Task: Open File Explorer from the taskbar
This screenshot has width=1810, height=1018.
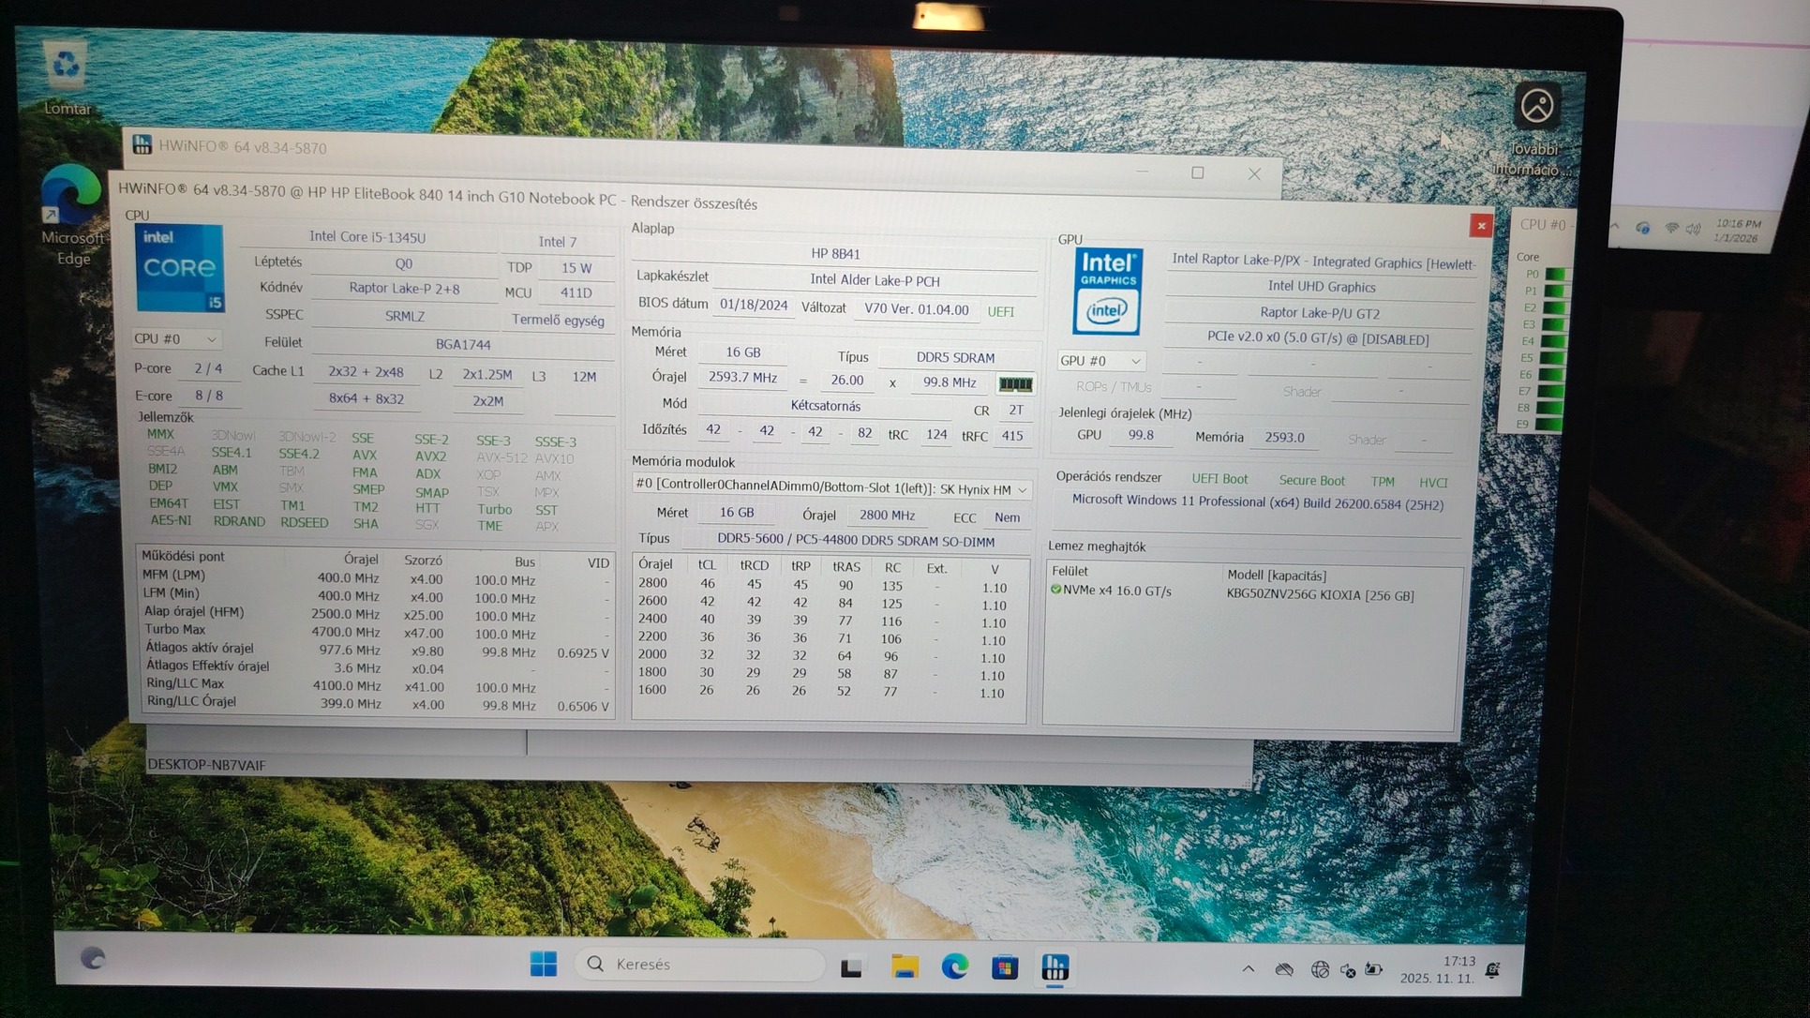Action: pos(905,966)
